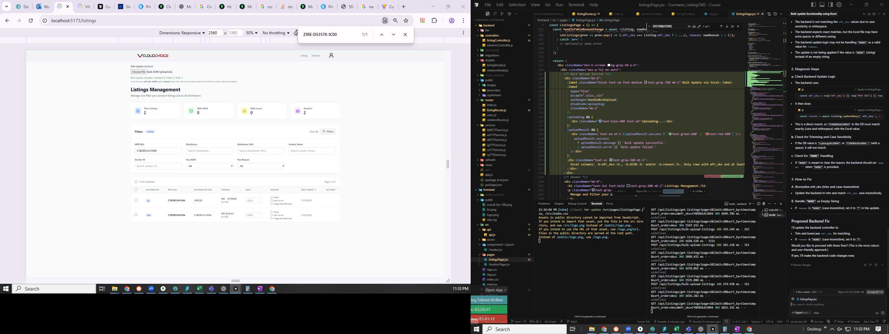Click the Windows Start button on the right taskbar
889x334 pixels.
[x=477, y=329]
